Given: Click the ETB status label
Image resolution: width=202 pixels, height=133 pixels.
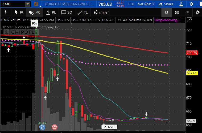Looking at the screenshot, I should [131, 4].
